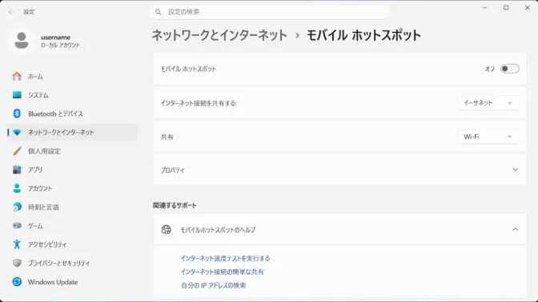Open the イーサネット connection dropdown

(x=488, y=103)
